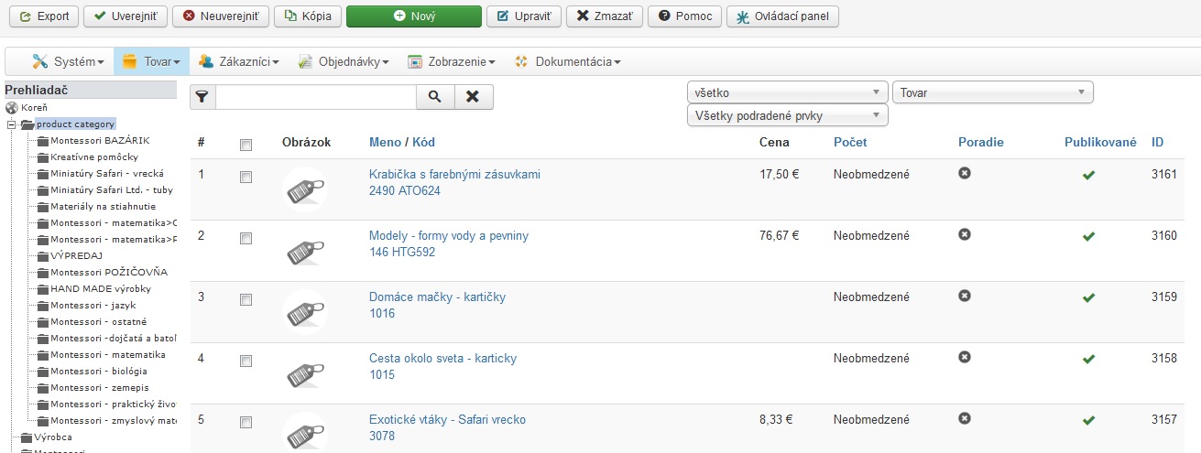The image size is (1201, 453).
Task: Unpublish product 3160 via green checkmark
Action: tap(1088, 236)
